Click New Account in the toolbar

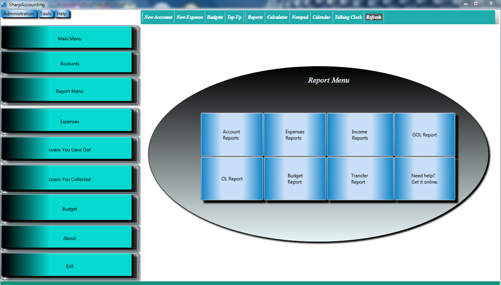[158, 17]
